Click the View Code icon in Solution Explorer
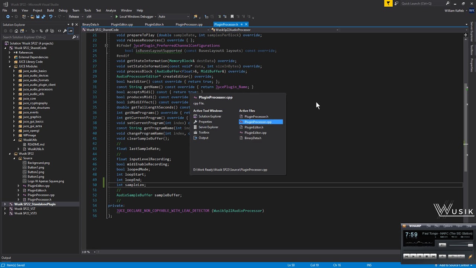 59,31
